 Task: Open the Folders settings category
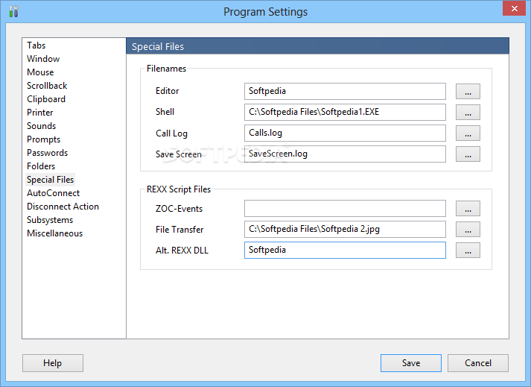click(41, 166)
